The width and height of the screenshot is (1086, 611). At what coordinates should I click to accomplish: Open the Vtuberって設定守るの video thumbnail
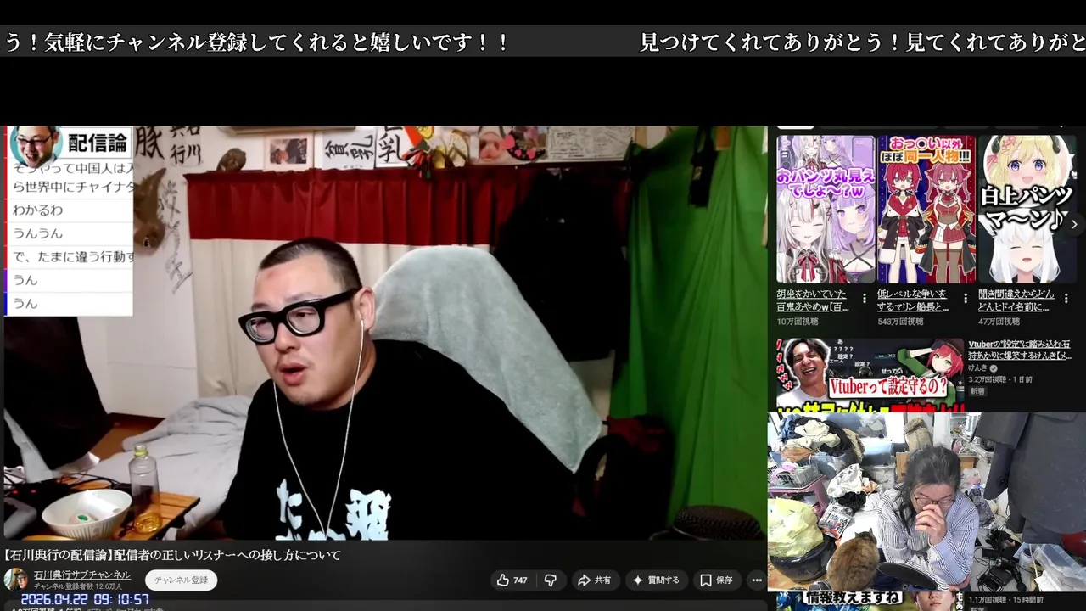coord(870,375)
